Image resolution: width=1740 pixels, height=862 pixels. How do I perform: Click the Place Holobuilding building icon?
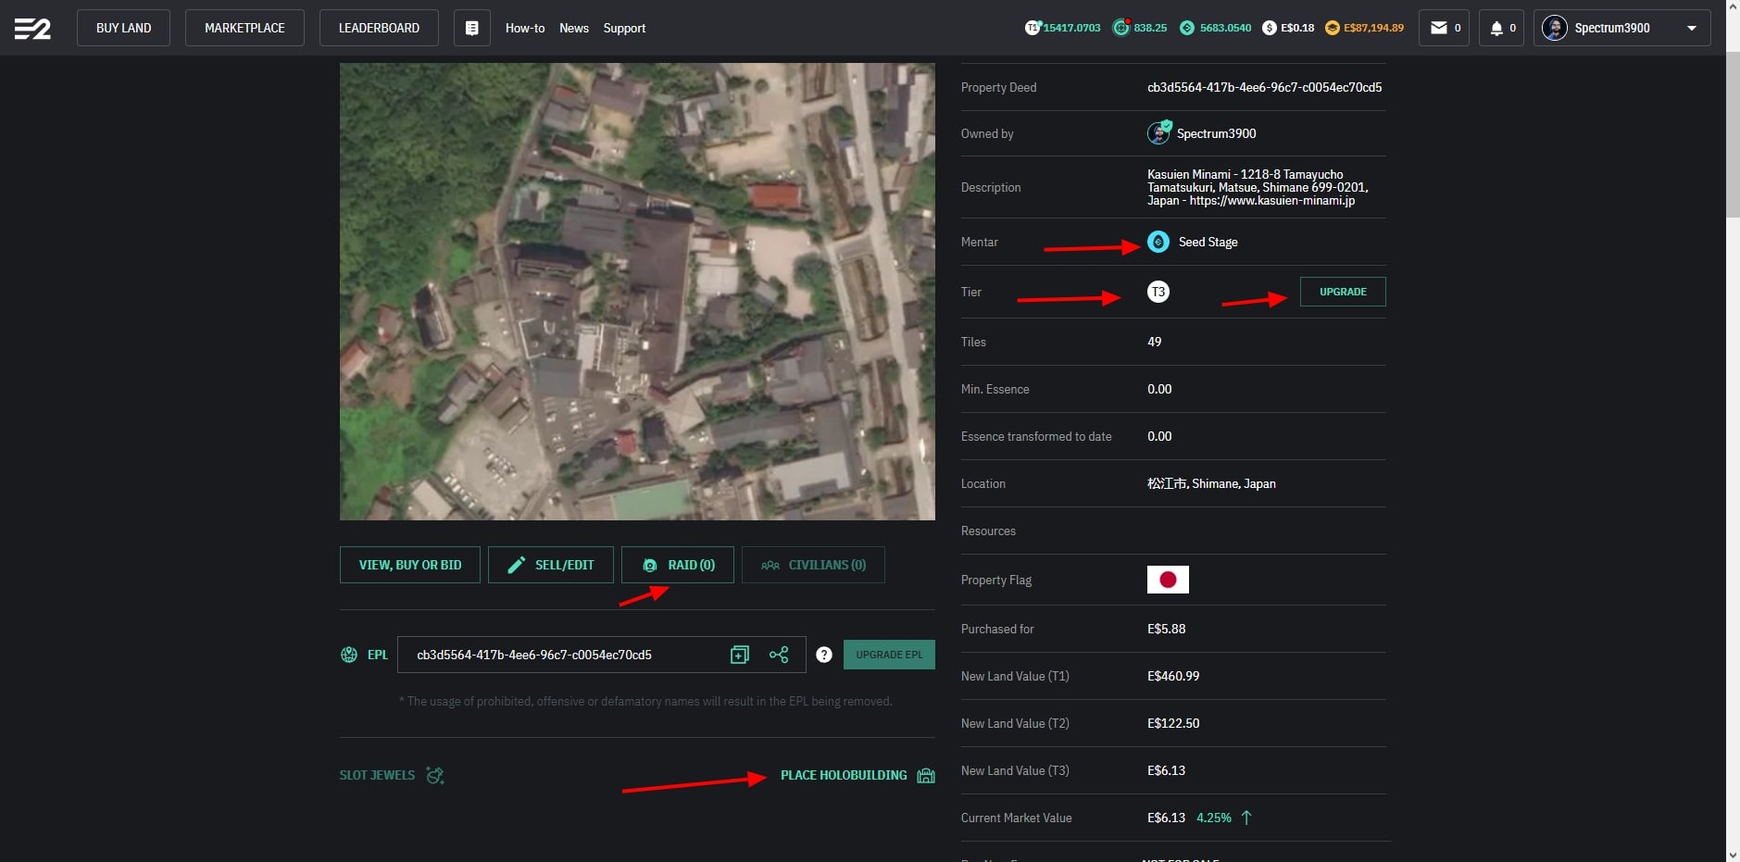coord(925,775)
